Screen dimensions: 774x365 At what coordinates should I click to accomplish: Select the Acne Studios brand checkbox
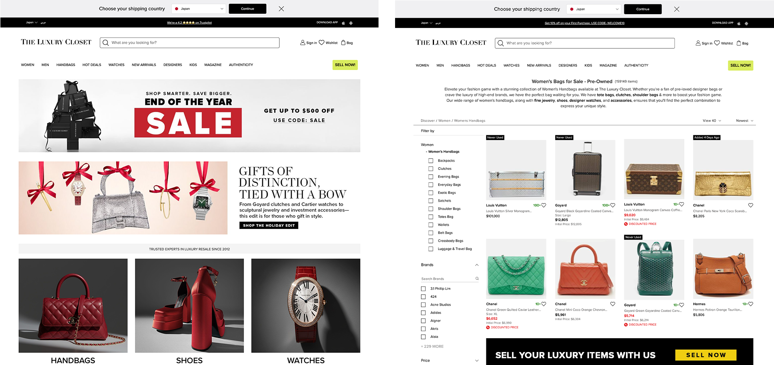[423, 305]
